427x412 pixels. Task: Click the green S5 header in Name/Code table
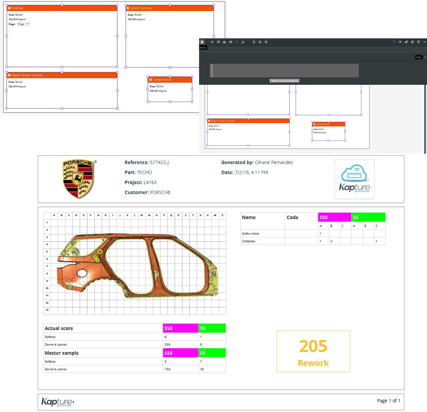(368, 217)
